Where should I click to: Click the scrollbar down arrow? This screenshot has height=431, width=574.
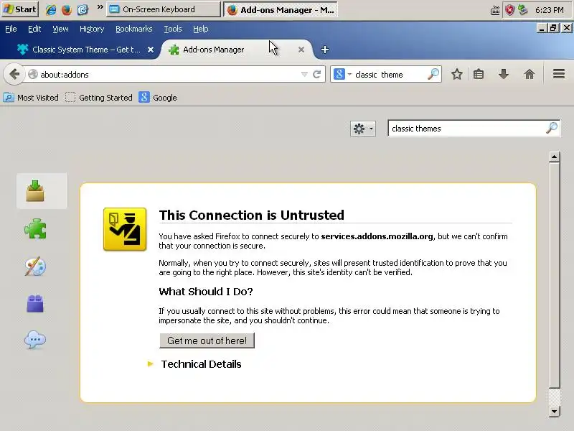click(554, 411)
